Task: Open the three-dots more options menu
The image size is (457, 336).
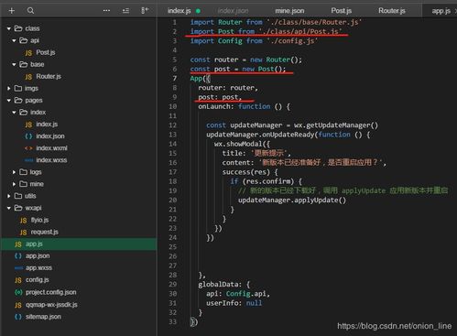Action: [106, 11]
